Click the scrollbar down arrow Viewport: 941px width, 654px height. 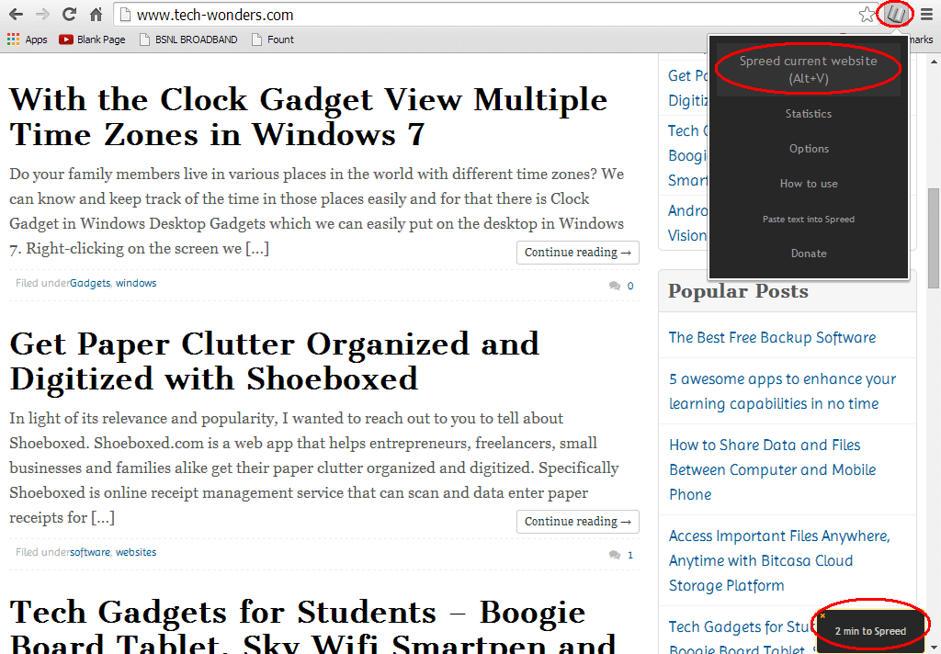[934, 648]
